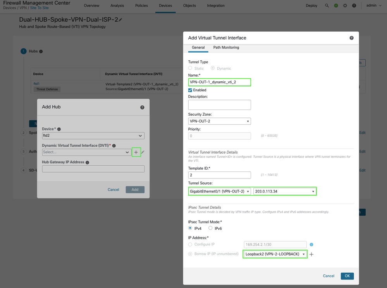Toggle the Enabled checkbox
Image resolution: width=387 pixels, height=288 pixels.
pyautogui.click(x=190, y=90)
